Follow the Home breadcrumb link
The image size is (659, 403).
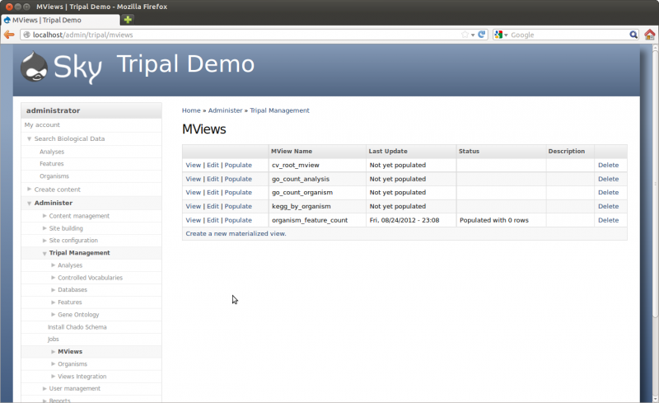point(191,110)
